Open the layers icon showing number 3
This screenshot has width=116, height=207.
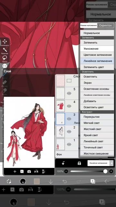93,181
